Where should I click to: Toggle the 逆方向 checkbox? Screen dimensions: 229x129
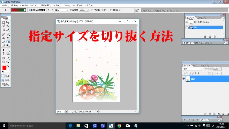pos(92,10)
